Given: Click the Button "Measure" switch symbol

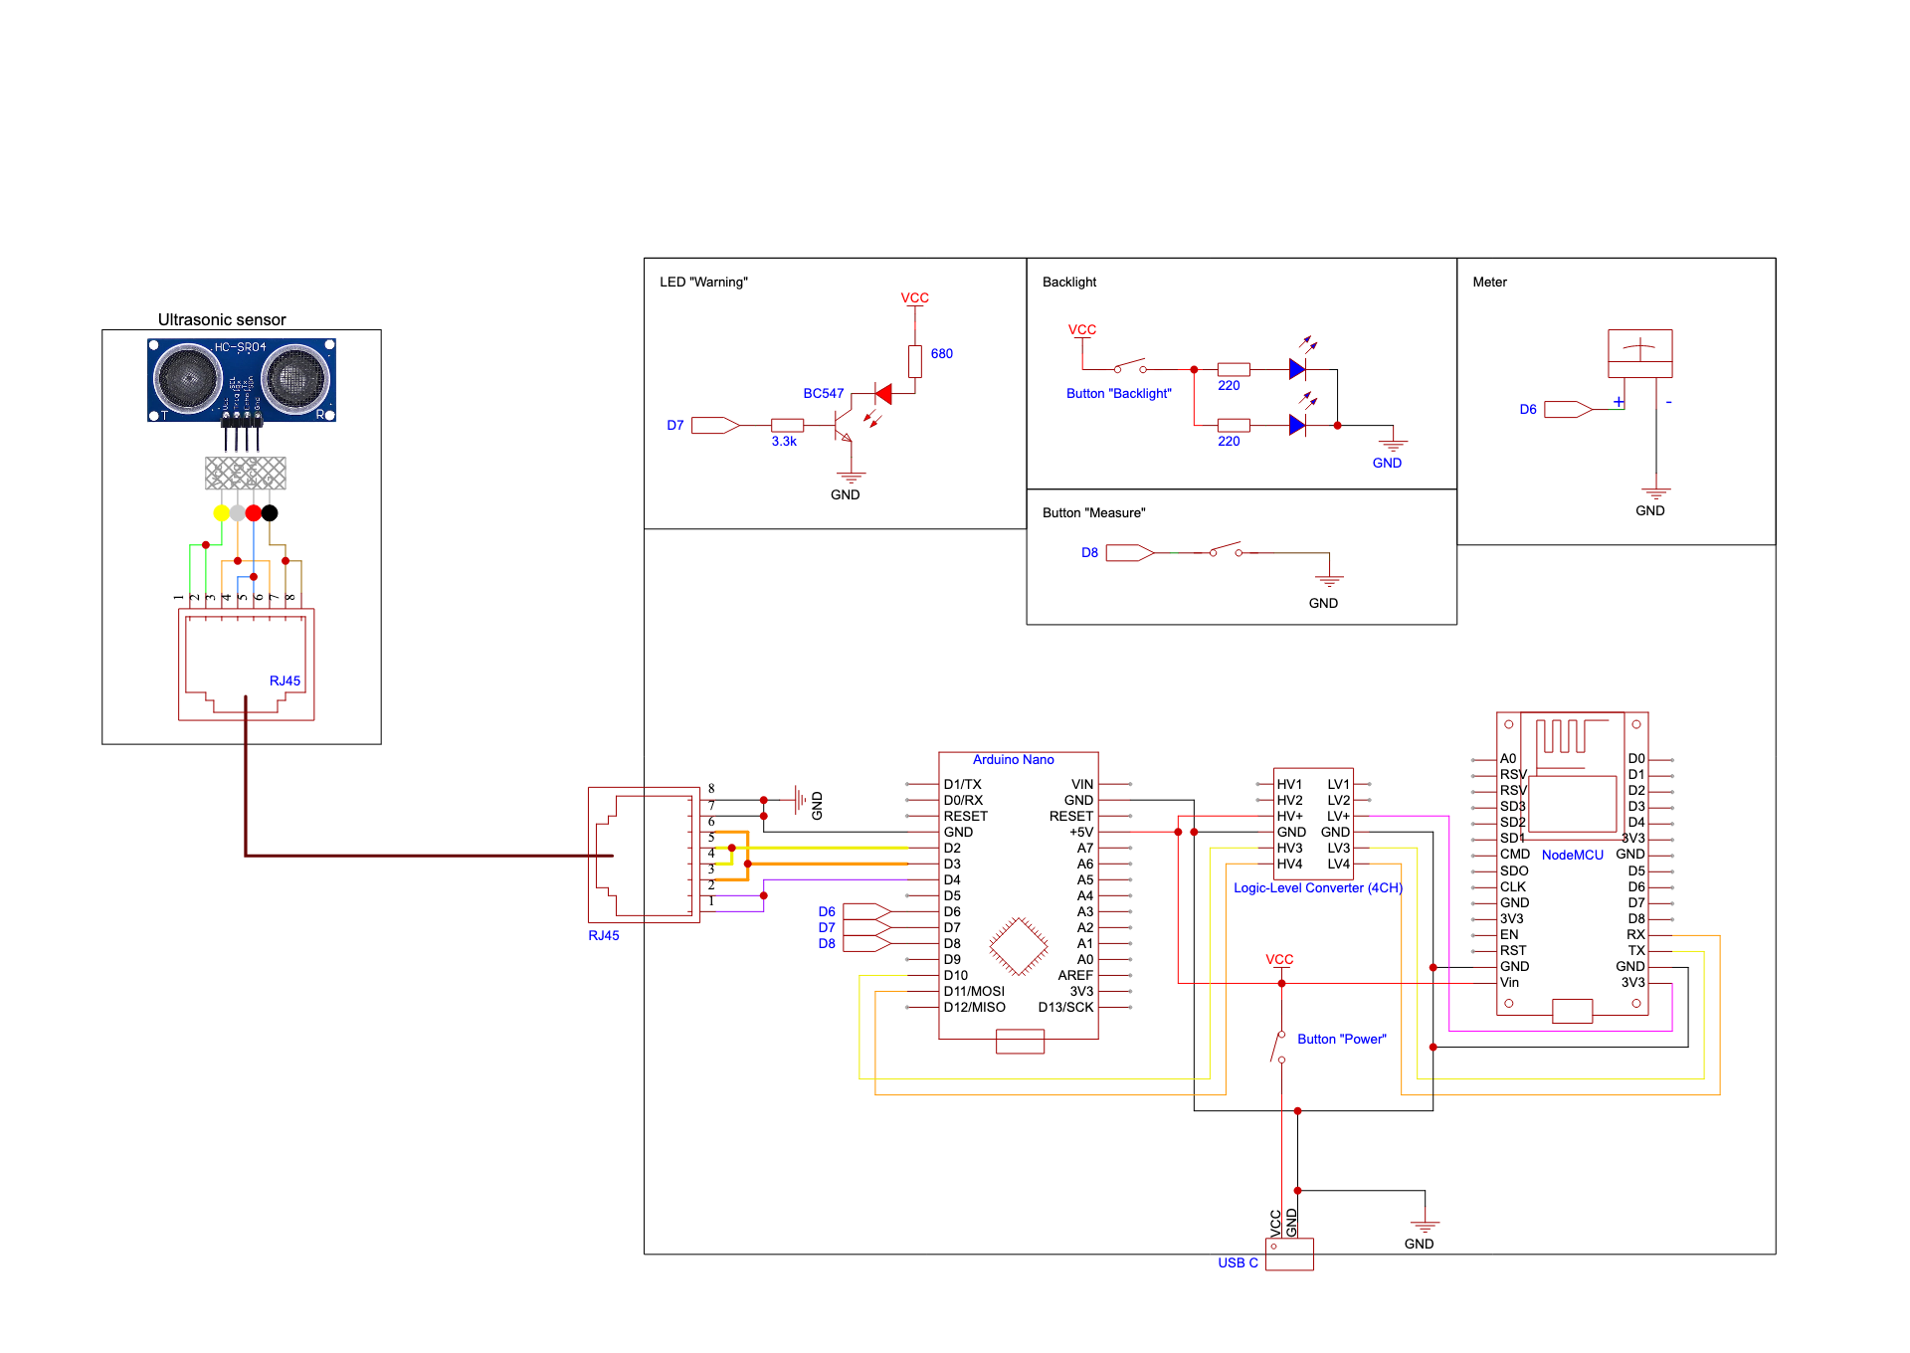Looking at the screenshot, I should pyautogui.click(x=1226, y=549).
